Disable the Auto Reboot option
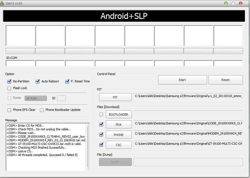 pos(38,81)
